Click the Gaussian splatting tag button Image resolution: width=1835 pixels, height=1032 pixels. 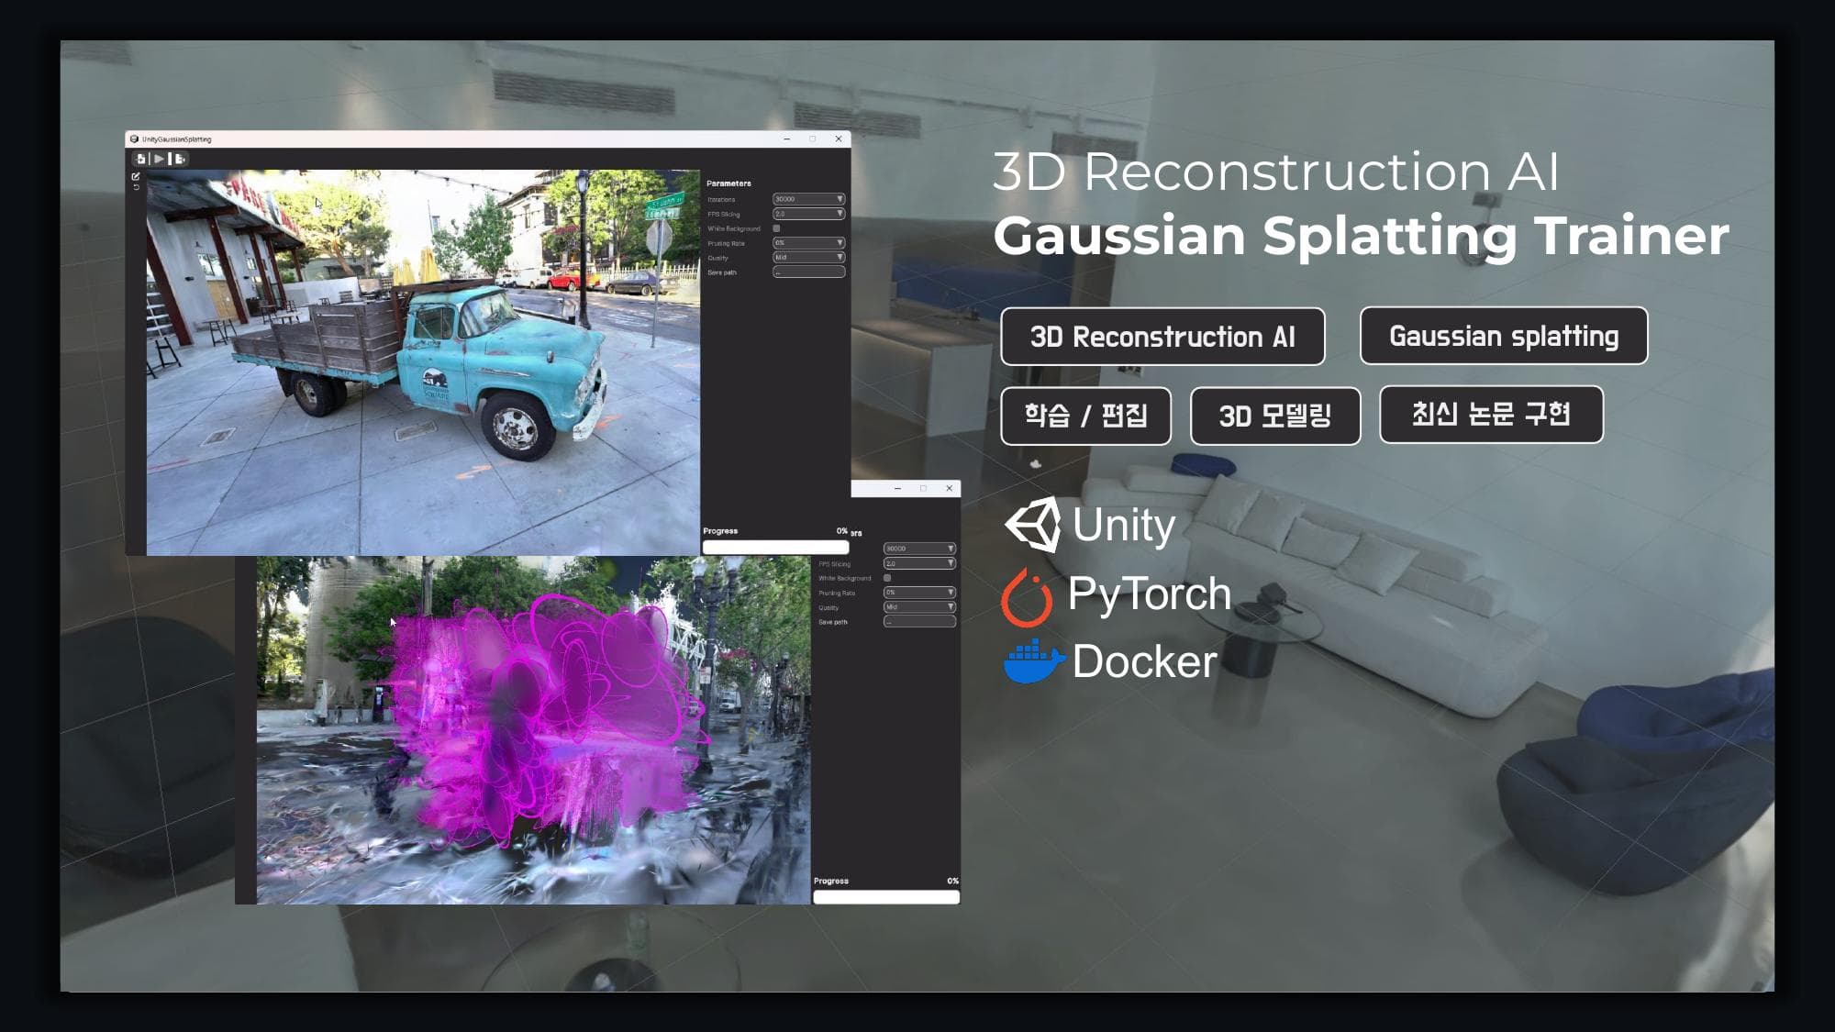(1504, 336)
